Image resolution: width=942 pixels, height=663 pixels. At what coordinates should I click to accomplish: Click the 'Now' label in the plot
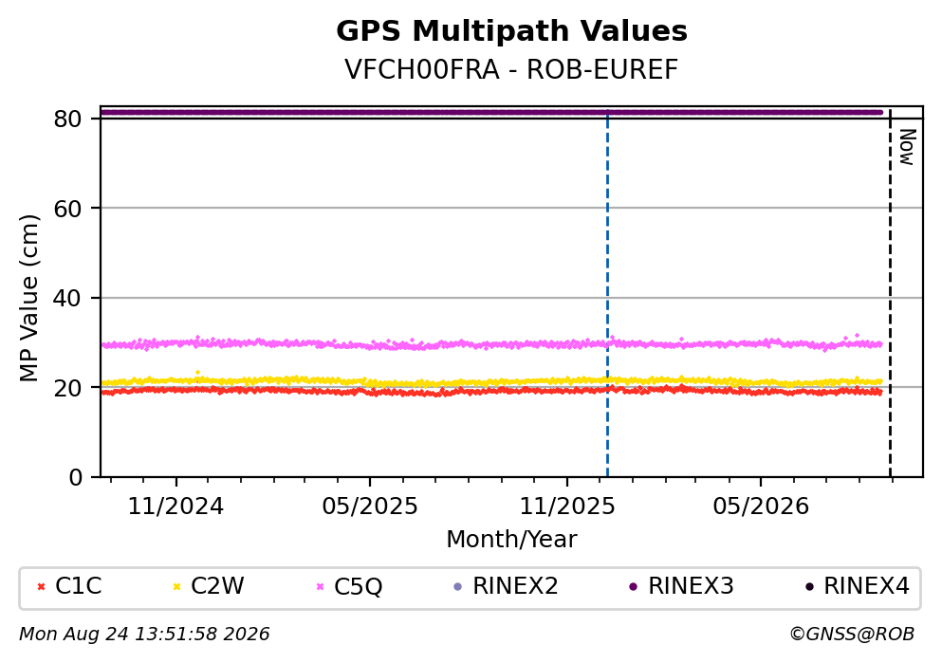907,147
